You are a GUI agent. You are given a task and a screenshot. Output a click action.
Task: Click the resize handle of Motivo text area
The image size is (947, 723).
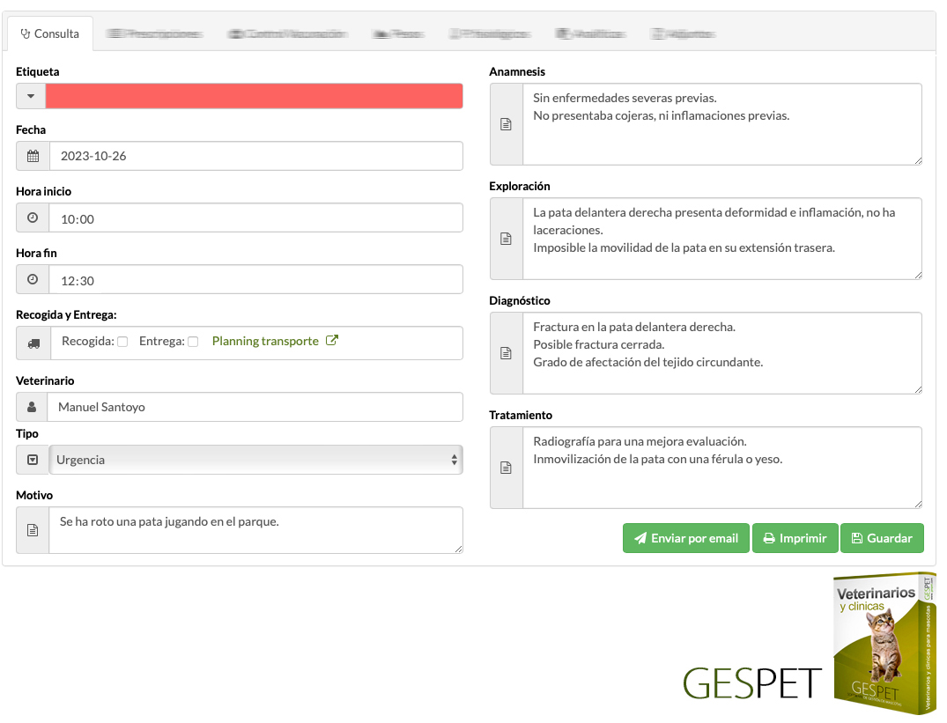click(459, 550)
